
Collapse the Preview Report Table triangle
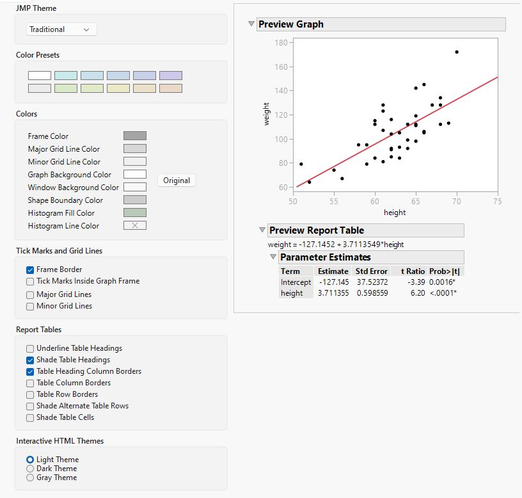[x=262, y=230]
